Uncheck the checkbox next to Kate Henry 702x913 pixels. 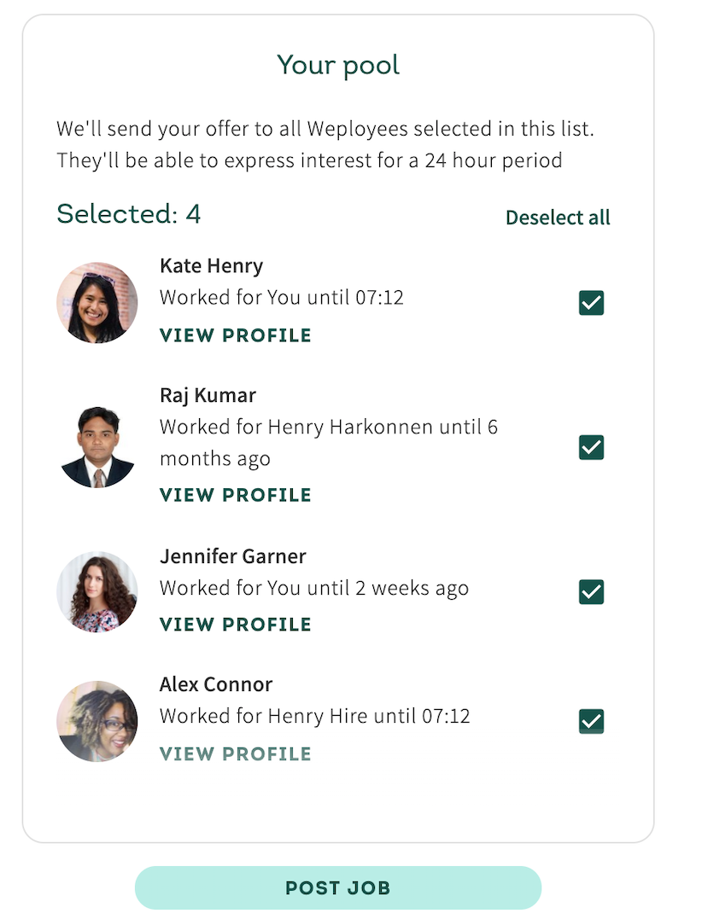591,302
